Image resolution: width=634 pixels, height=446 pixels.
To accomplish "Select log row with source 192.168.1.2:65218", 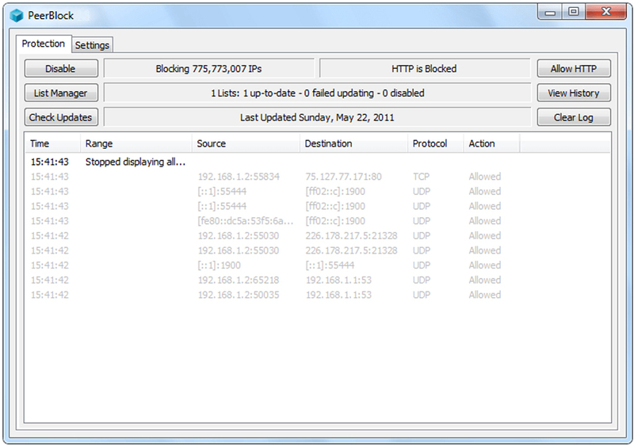I will pos(238,280).
